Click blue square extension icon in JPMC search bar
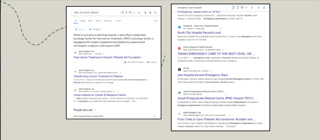 (122, 12)
